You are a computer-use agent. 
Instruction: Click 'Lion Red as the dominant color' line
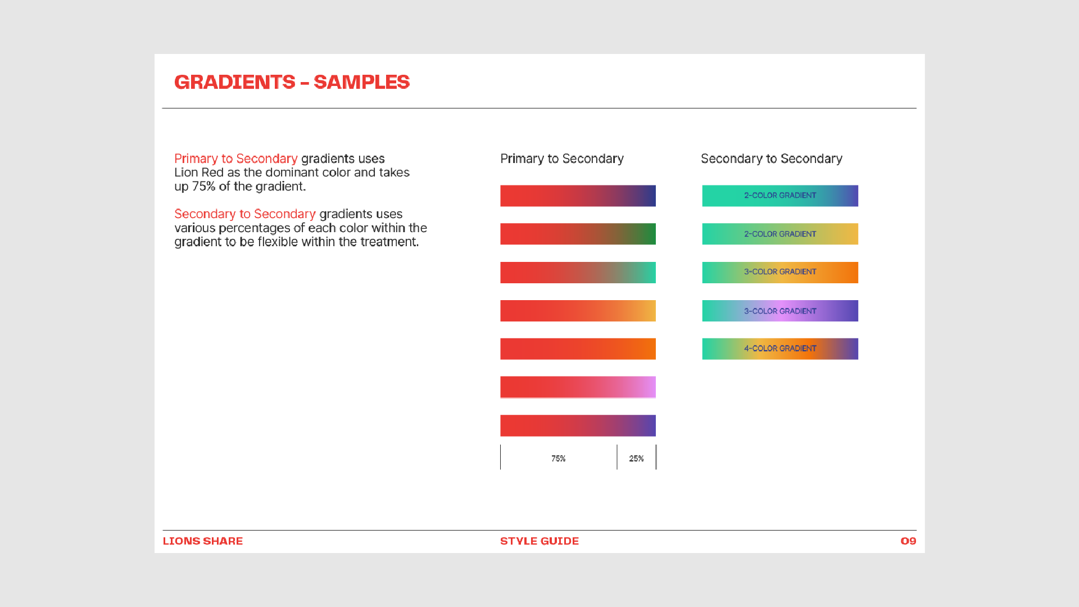pos(292,173)
